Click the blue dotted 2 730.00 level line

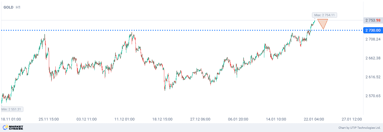tap(178, 30)
